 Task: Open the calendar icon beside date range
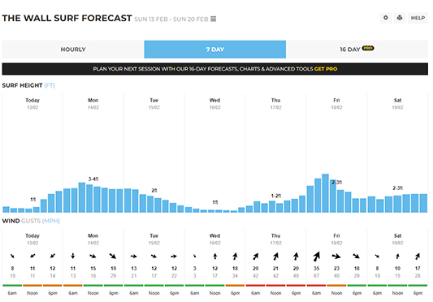tap(213, 19)
